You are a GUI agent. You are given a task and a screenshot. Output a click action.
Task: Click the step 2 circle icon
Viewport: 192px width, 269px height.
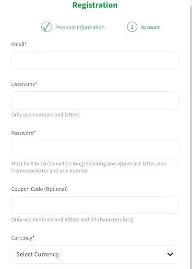pyautogui.click(x=132, y=27)
